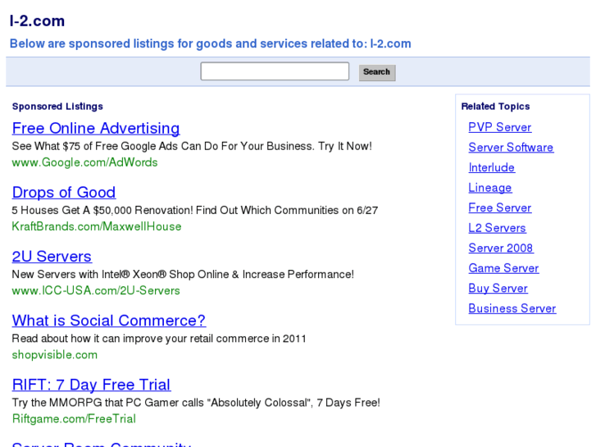Visit Riftgame.com/FreeTrial URL

(x=74, y=419)
